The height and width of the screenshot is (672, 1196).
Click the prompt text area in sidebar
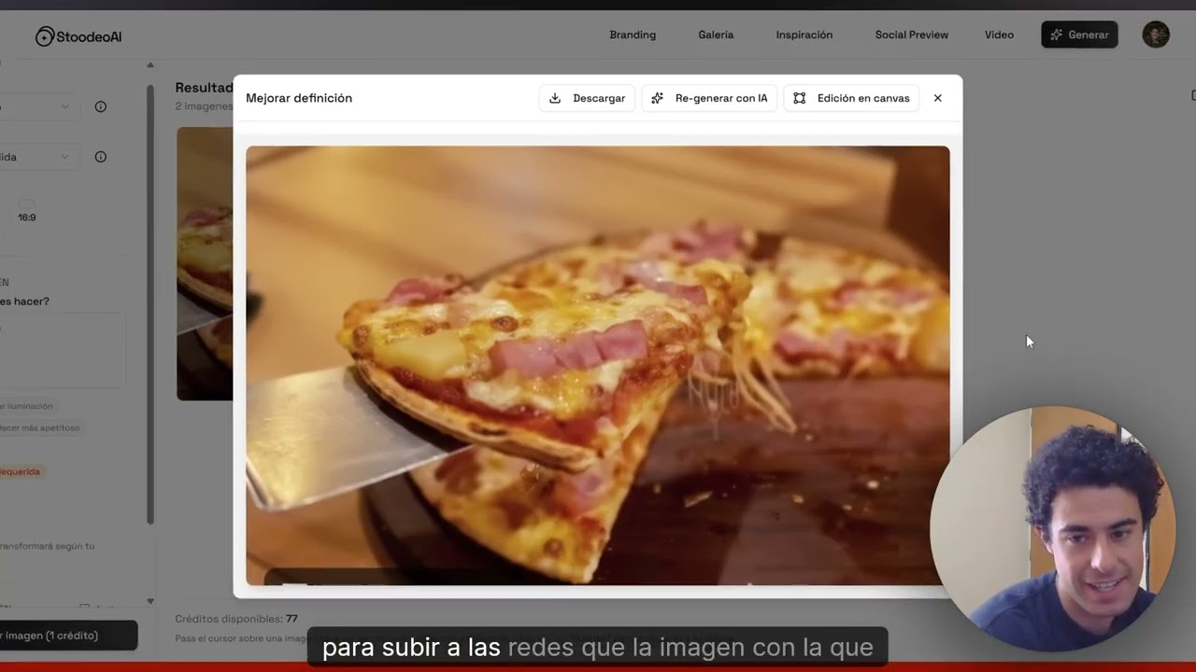coord(62,350)
